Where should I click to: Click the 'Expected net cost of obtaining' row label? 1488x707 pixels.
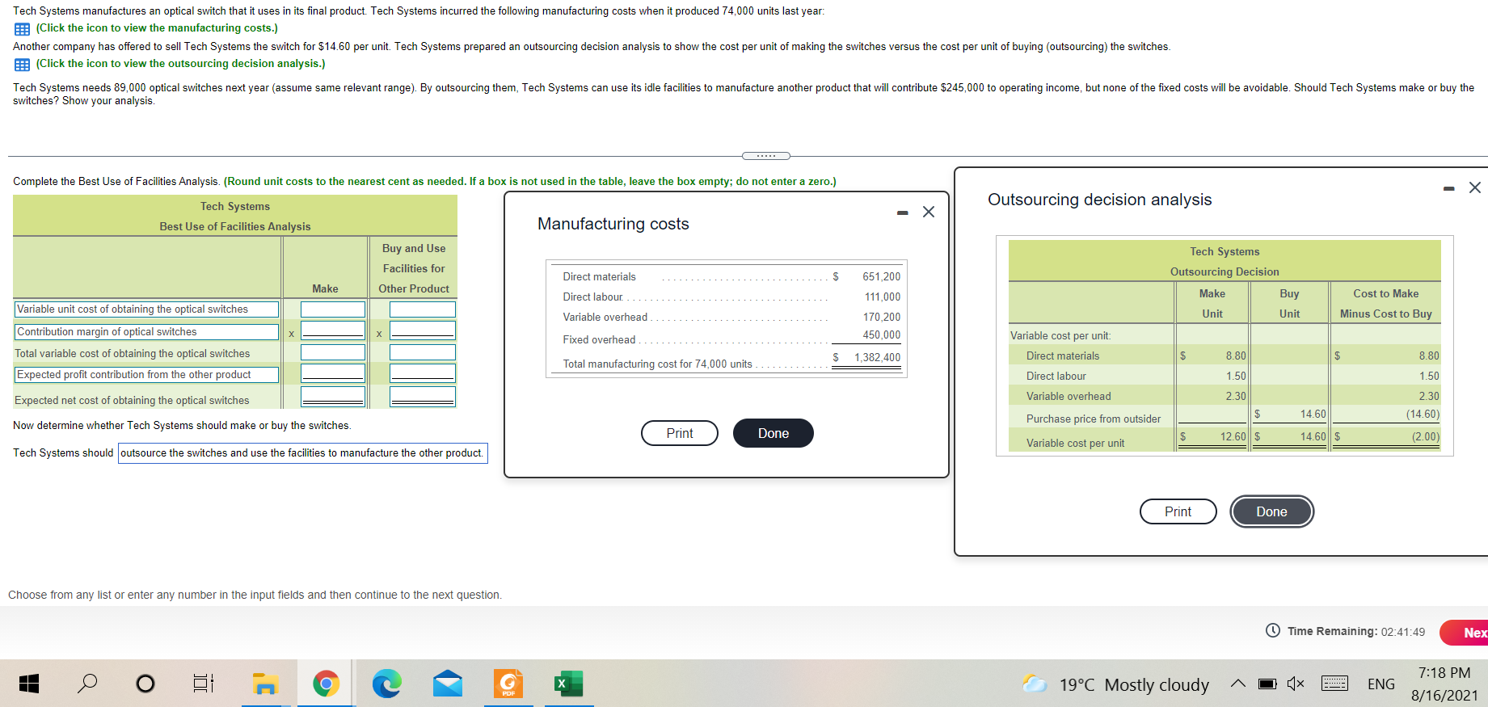pyautogui.click(x=132, y=401)
